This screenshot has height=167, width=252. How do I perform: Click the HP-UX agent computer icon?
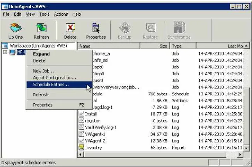pos(12,52)
